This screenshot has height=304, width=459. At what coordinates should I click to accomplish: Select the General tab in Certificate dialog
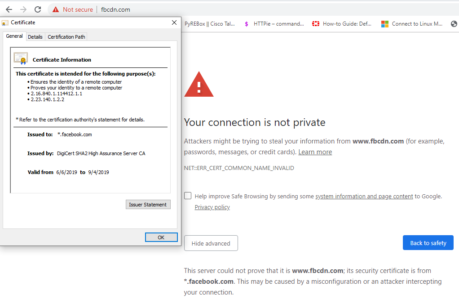click(14, 36)
